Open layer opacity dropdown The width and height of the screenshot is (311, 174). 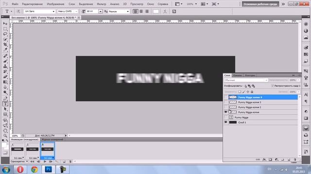coord(298,80)
